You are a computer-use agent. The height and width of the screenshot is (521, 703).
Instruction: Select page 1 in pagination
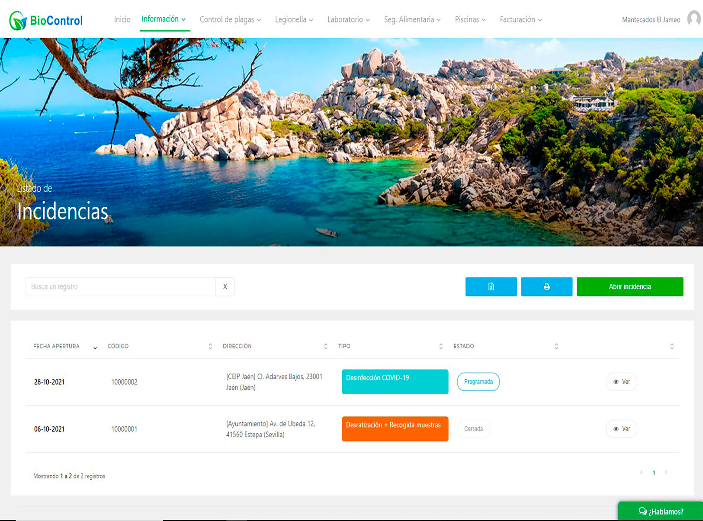(x=654, y=473)
